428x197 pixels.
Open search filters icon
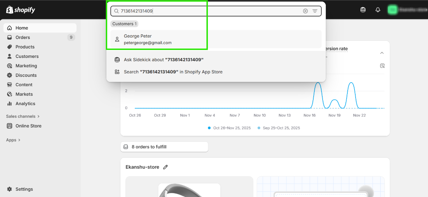click(x=315, y=11)
